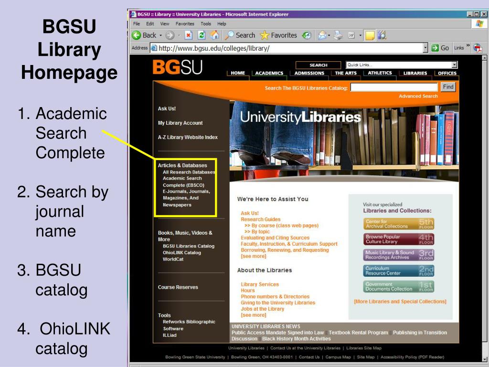Open the Mail button dropdown arrow
The width and height of the screenshot is (489, 367).
click(329, 35)
